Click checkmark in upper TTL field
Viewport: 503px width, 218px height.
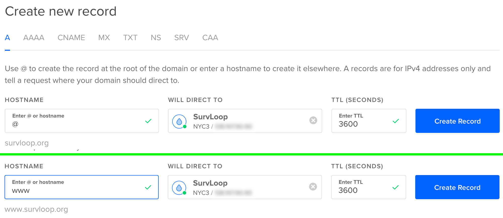coord(396,121)
